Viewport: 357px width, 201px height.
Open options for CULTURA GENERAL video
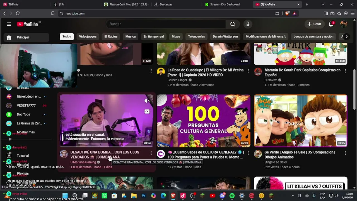[x=248, y=153]
